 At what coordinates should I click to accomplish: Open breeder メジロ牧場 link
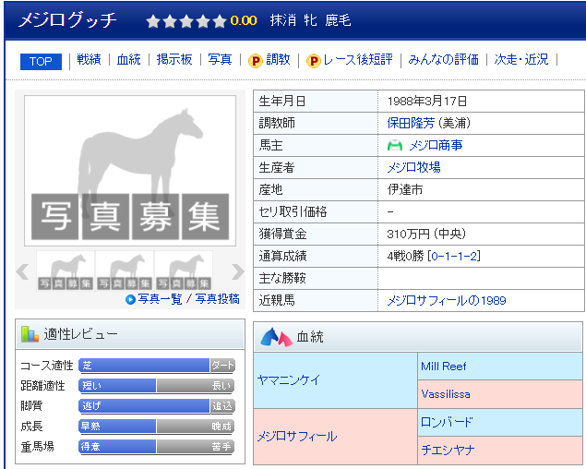point(413,167)
